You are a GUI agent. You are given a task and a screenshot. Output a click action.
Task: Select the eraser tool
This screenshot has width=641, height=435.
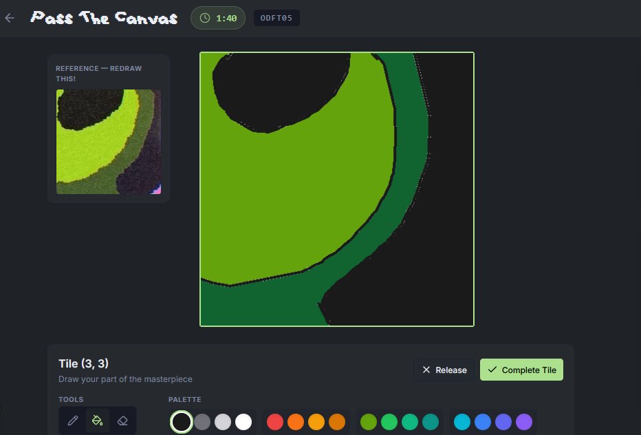point(122,421)
